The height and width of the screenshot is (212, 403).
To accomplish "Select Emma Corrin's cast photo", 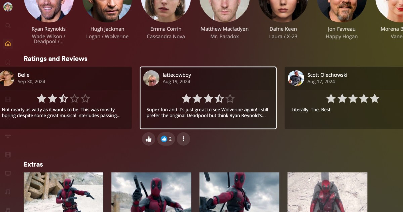I will 166,10.
